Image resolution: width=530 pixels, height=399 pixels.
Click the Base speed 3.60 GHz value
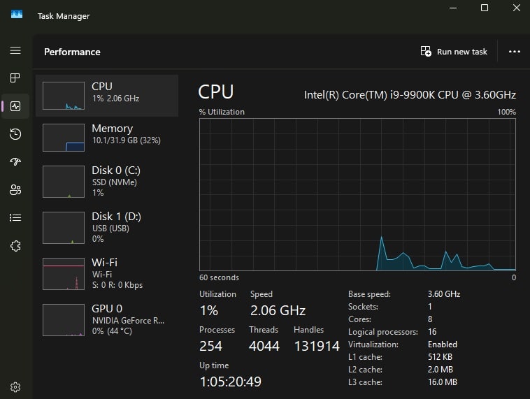(x=444, y=294)
